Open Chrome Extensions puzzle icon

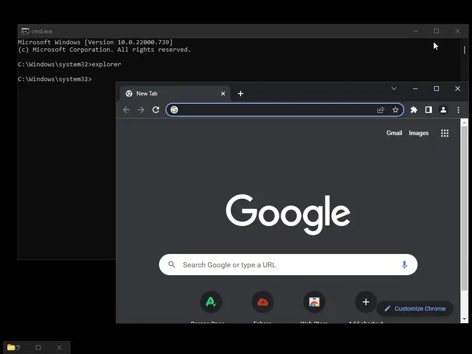(414, 110)
